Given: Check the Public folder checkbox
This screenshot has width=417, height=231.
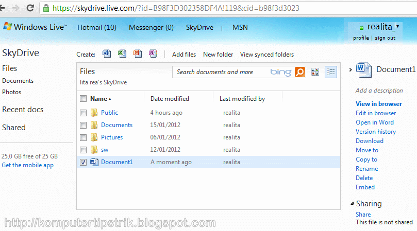Looking at the screenshot, I should 83,113.
